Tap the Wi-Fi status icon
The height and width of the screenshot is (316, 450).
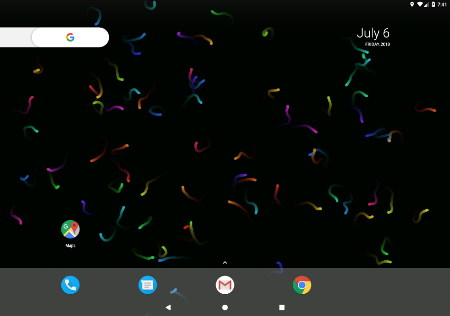point(420,4)
